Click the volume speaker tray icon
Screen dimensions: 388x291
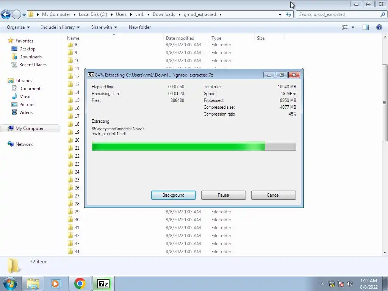tap(349, 284)
